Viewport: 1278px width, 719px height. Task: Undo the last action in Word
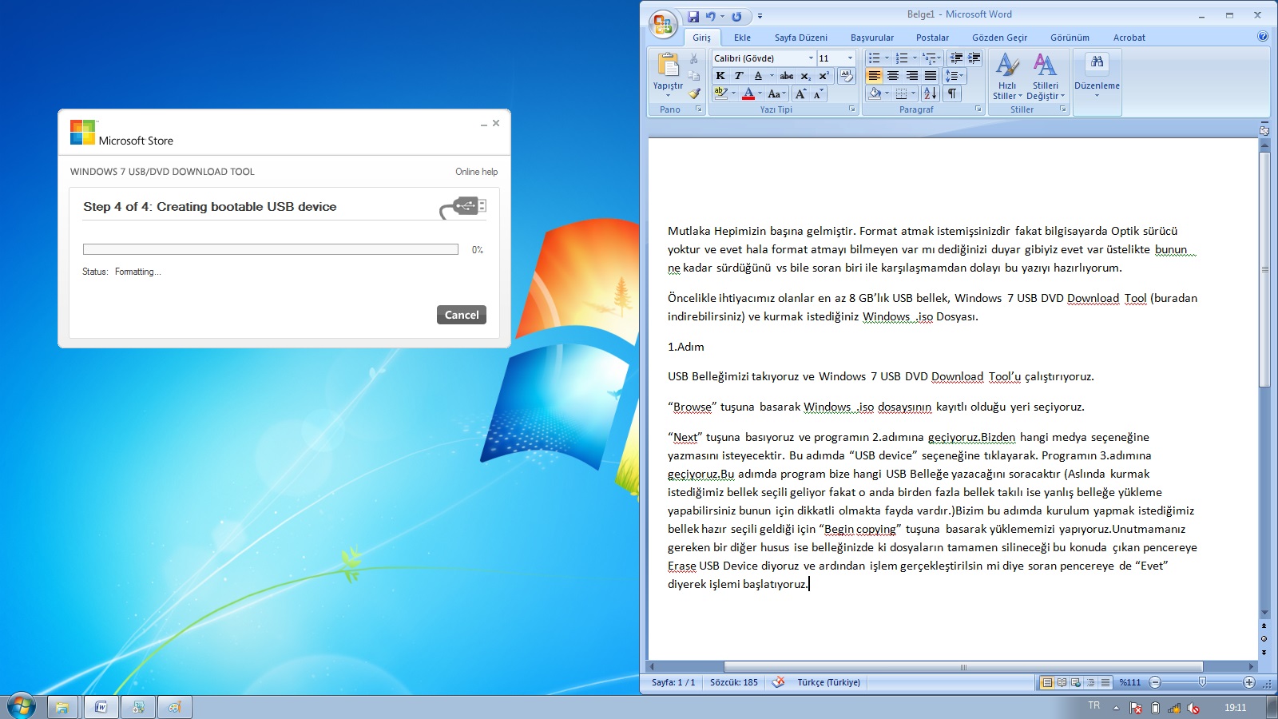(710, 16)
